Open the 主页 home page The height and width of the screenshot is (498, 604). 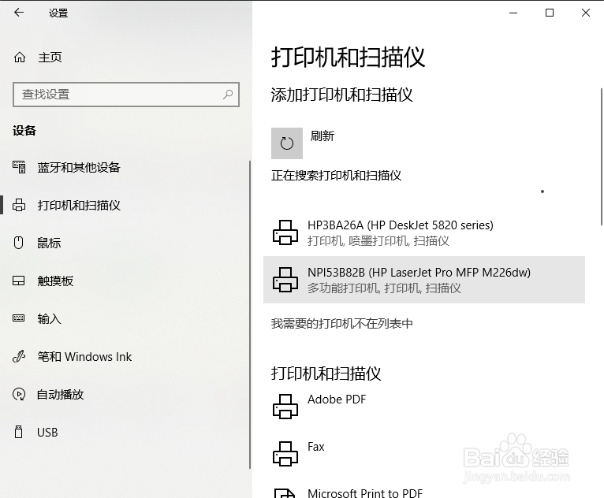(x=50, y=58)
